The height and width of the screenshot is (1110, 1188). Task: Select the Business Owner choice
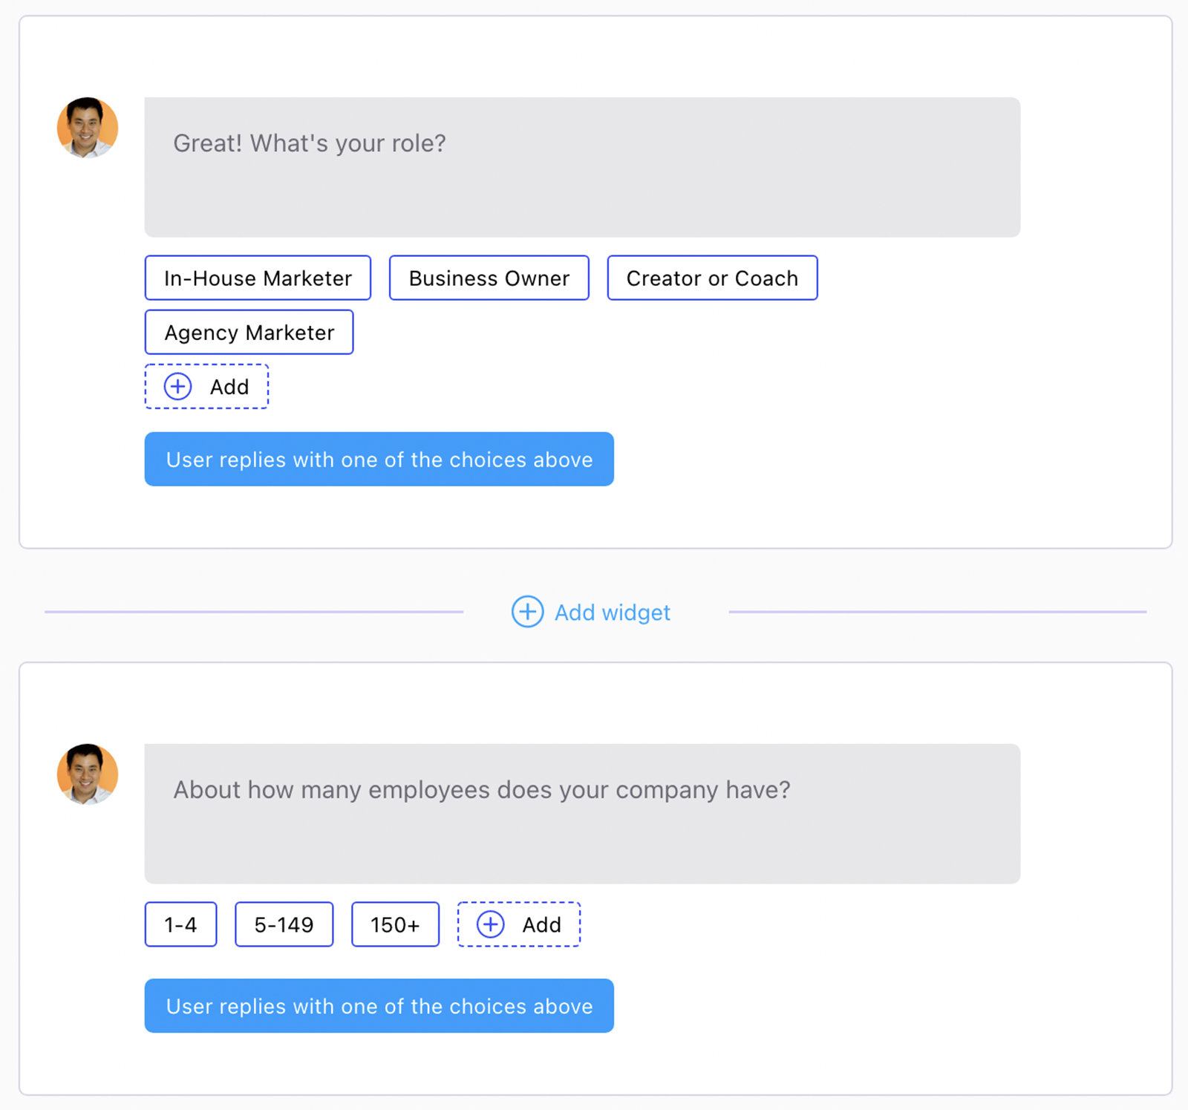(489, 278)
